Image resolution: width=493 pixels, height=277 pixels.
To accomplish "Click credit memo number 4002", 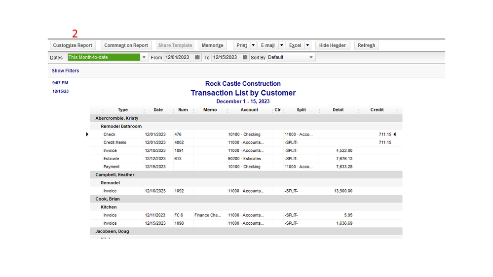I will tap(179, 142).
